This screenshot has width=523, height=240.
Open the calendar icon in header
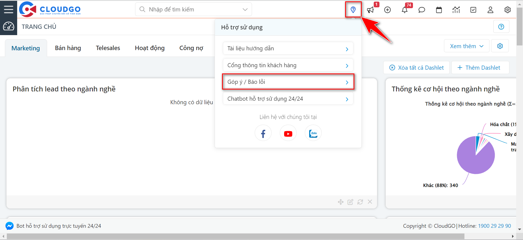[439, 10]
